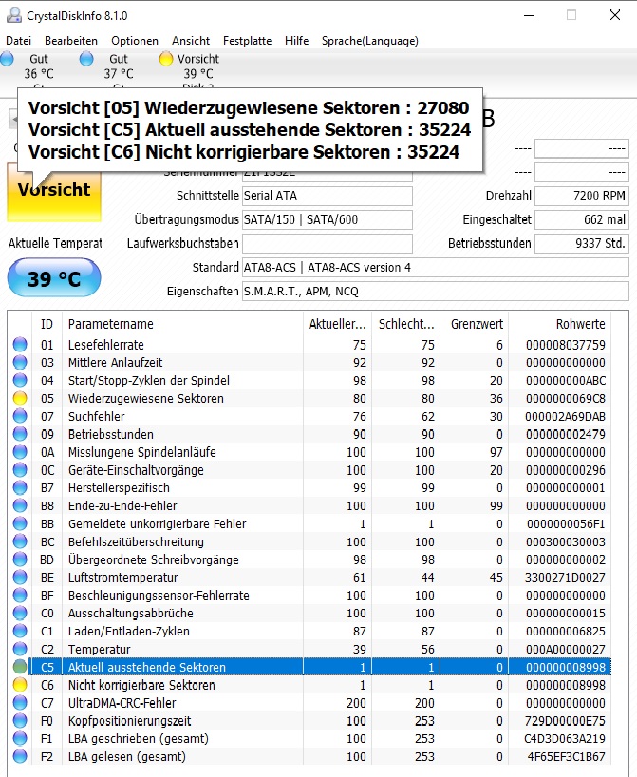The image size is (637, 777).
Task: Select the highlighted Aktuell ausstehende Sektoren row name
Action: pyautogui.click(x=146, y=667)
